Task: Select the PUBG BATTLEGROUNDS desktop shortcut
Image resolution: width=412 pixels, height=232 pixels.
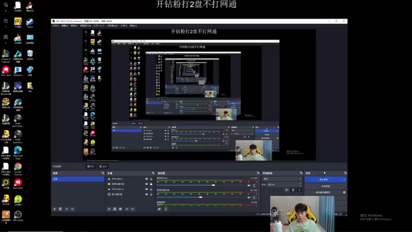Action: [x=18, y=121]
